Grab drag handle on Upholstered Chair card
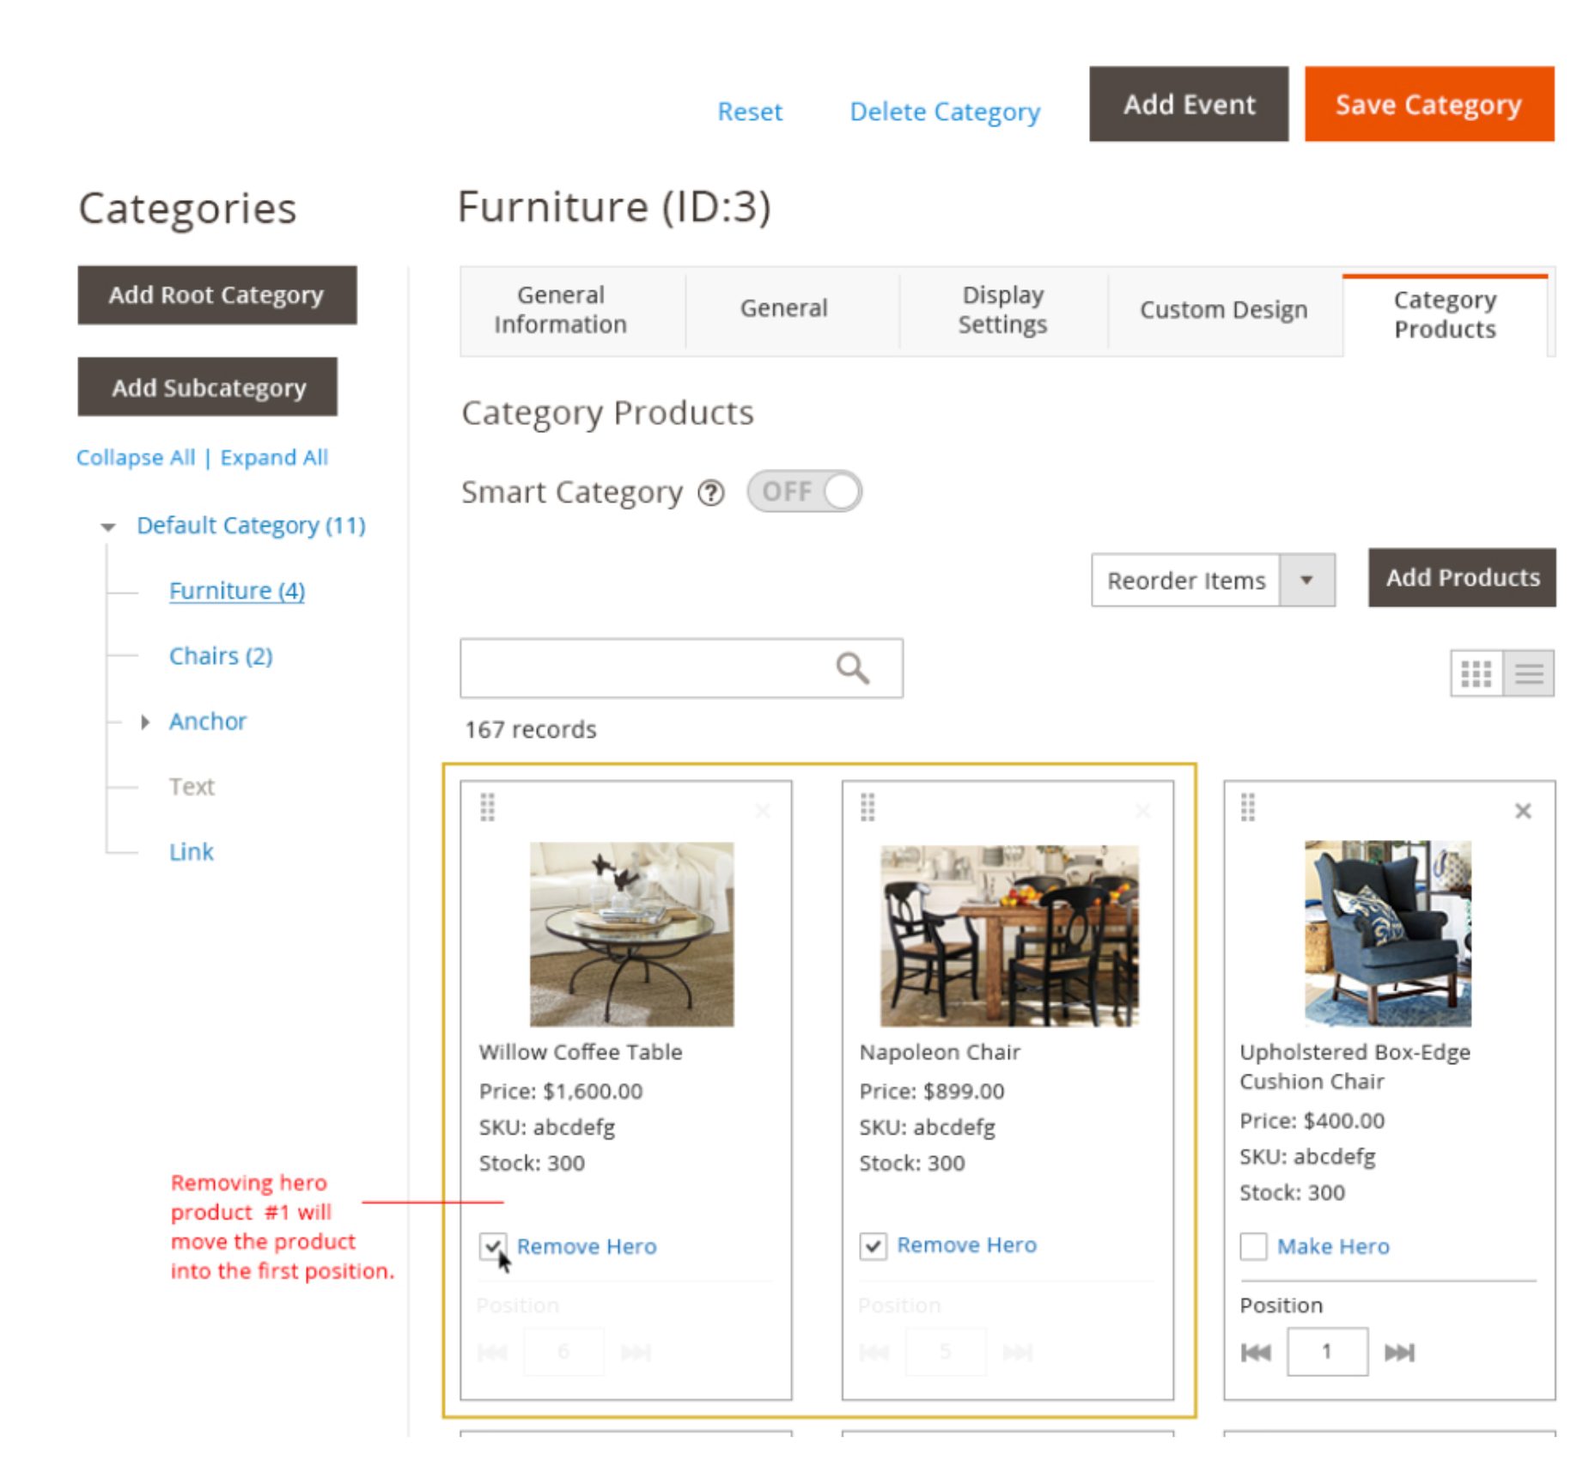Image resolution: width=1583 pixels, height=1467 pixels. pos(1248,807)
